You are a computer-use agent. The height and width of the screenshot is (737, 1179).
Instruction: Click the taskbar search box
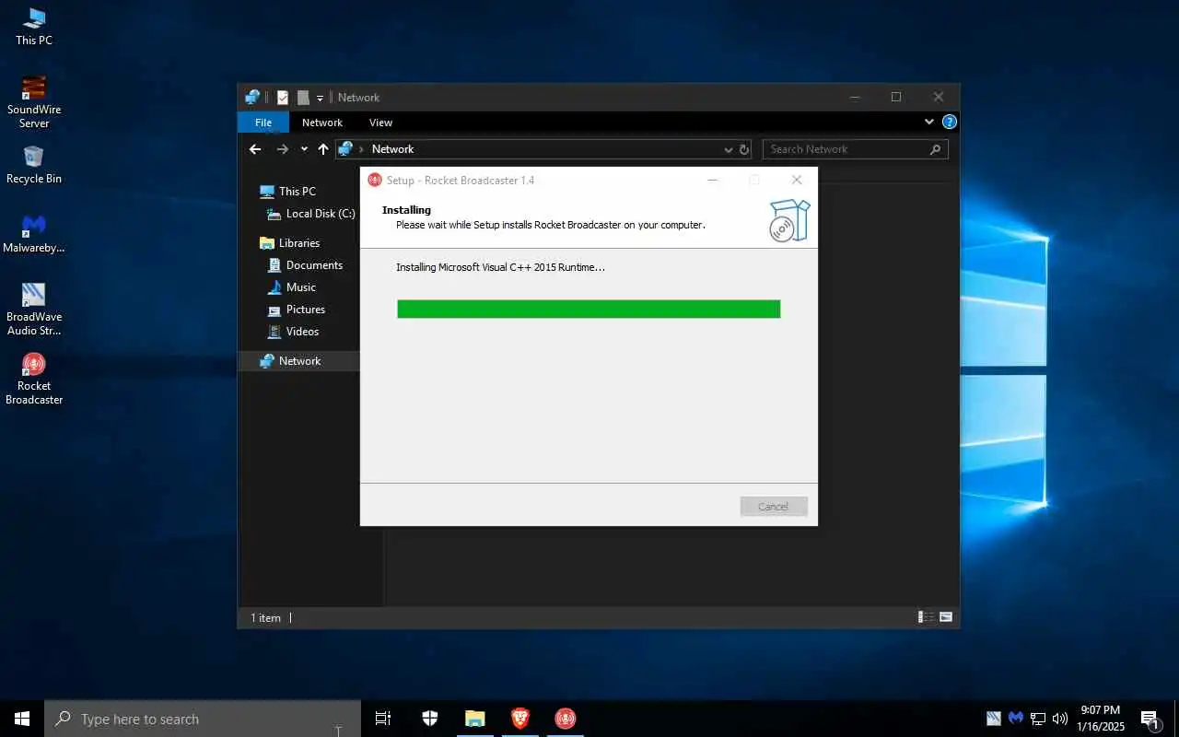(203, 719)
